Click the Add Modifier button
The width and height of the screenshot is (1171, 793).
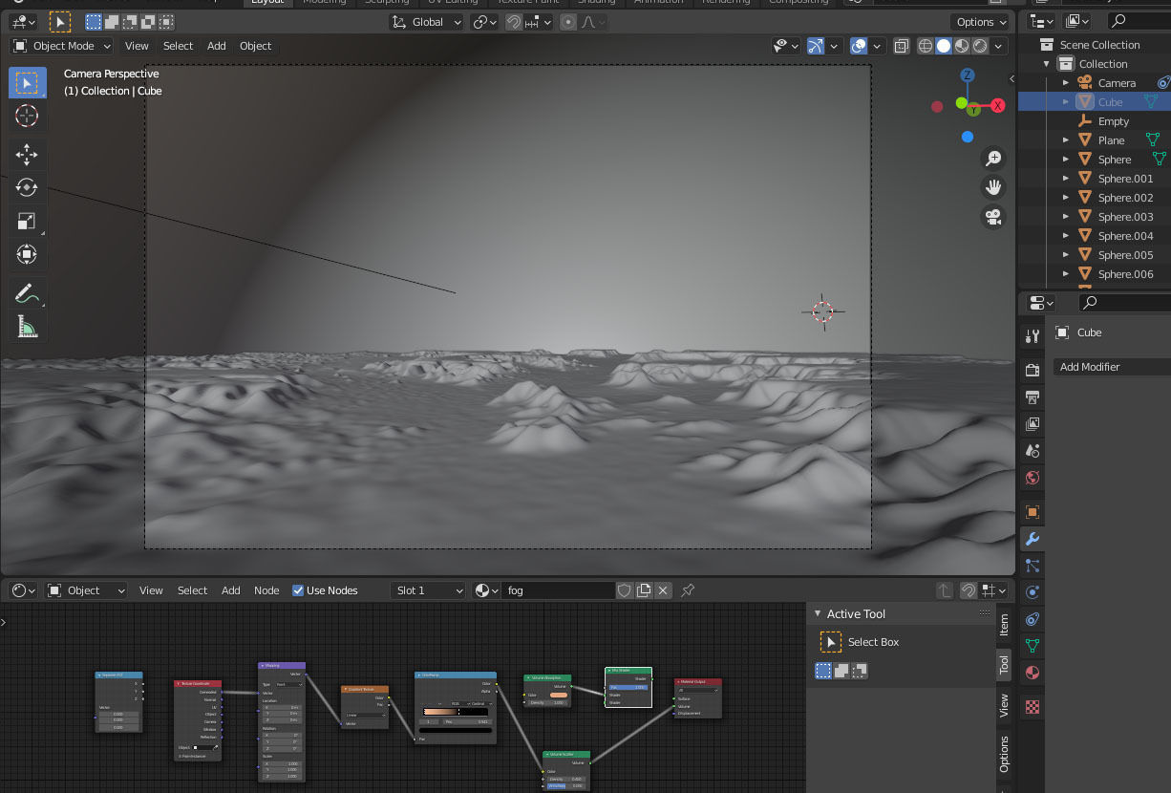tap(1112, 367)
